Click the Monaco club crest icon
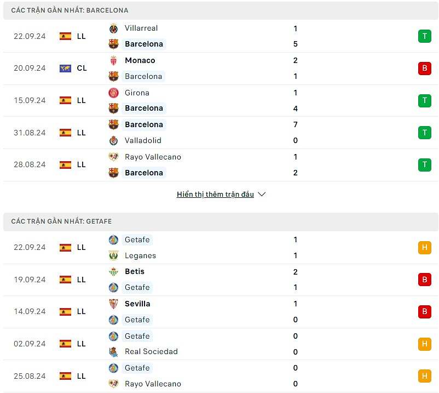 (113, 60)
